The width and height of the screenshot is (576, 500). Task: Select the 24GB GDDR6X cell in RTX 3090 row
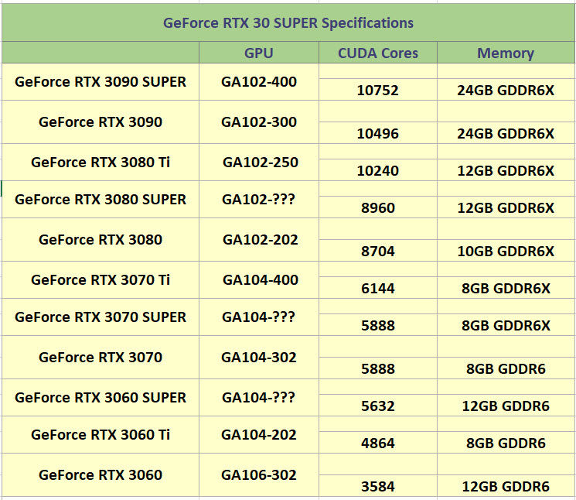point(506,133)
